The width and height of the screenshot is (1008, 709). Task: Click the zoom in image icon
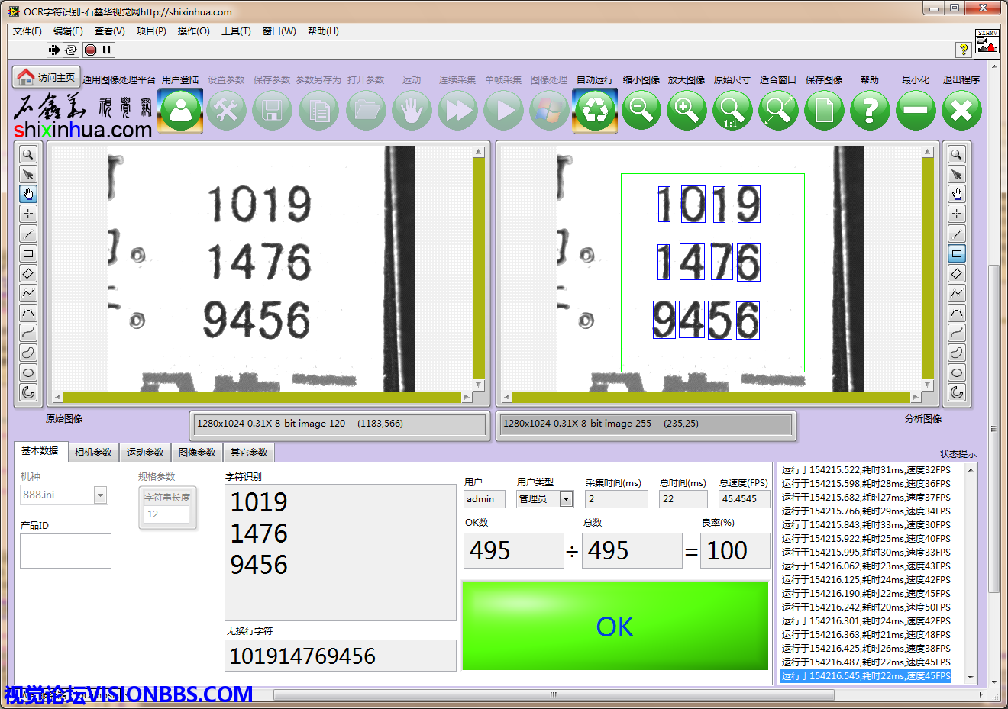click(687, 111)
